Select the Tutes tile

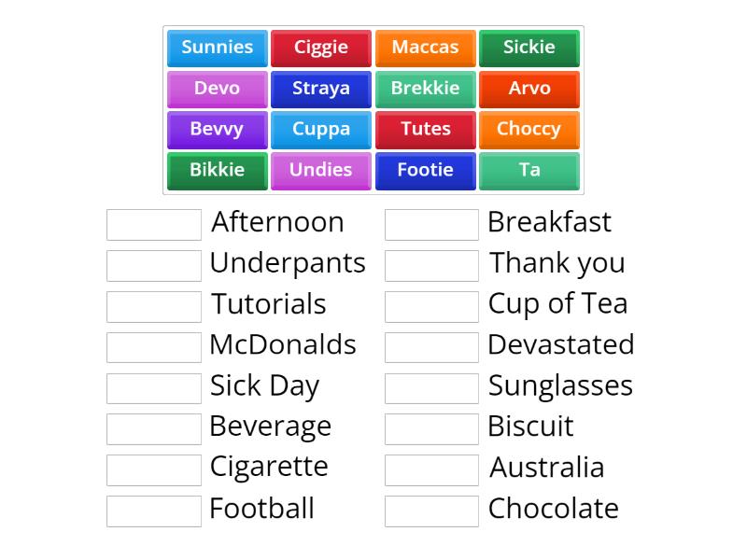(x=426, y=130)
